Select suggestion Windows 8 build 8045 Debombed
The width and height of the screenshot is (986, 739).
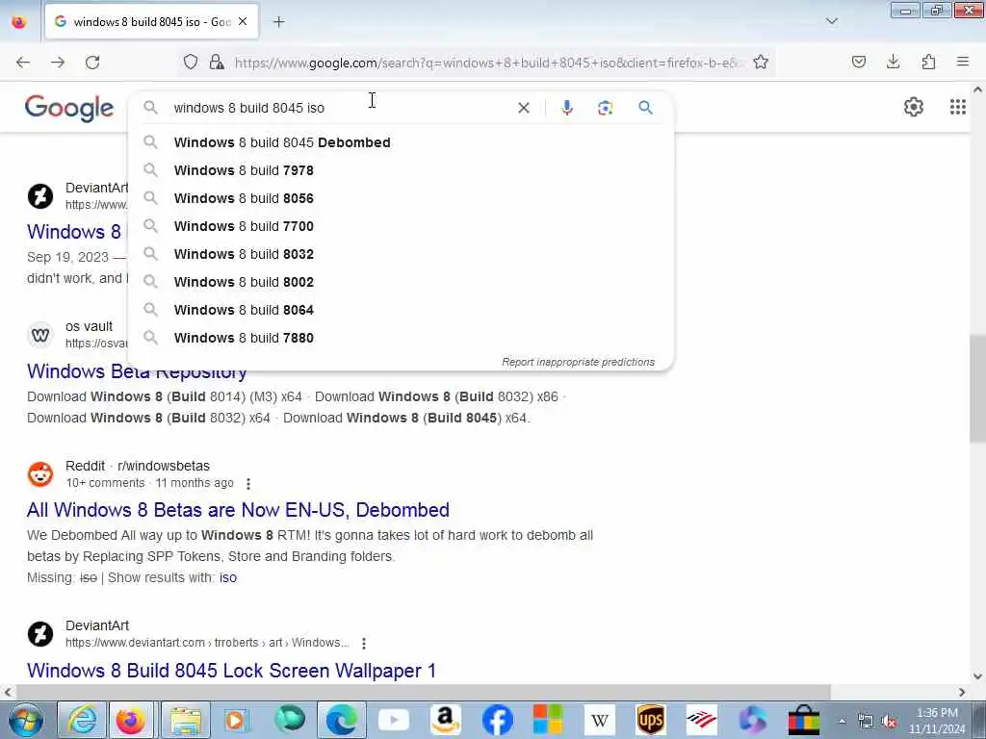pyautogui.click(x=402, y=142)
